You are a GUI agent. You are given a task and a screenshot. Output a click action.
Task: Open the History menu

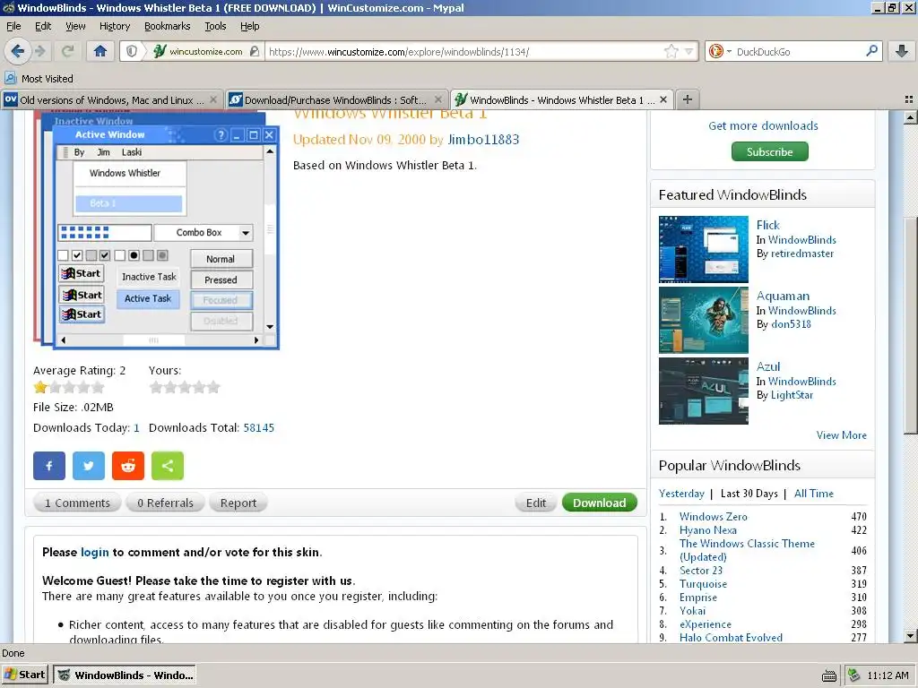[115, 26]
